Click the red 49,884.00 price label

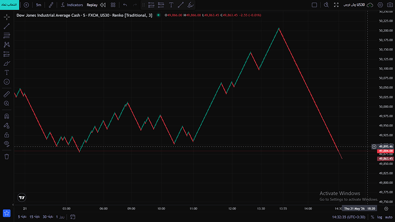[x=385, y=151]
